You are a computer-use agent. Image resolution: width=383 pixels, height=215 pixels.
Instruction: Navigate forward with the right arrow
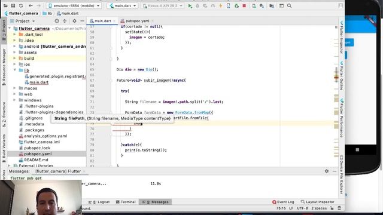tap(38, 5)
